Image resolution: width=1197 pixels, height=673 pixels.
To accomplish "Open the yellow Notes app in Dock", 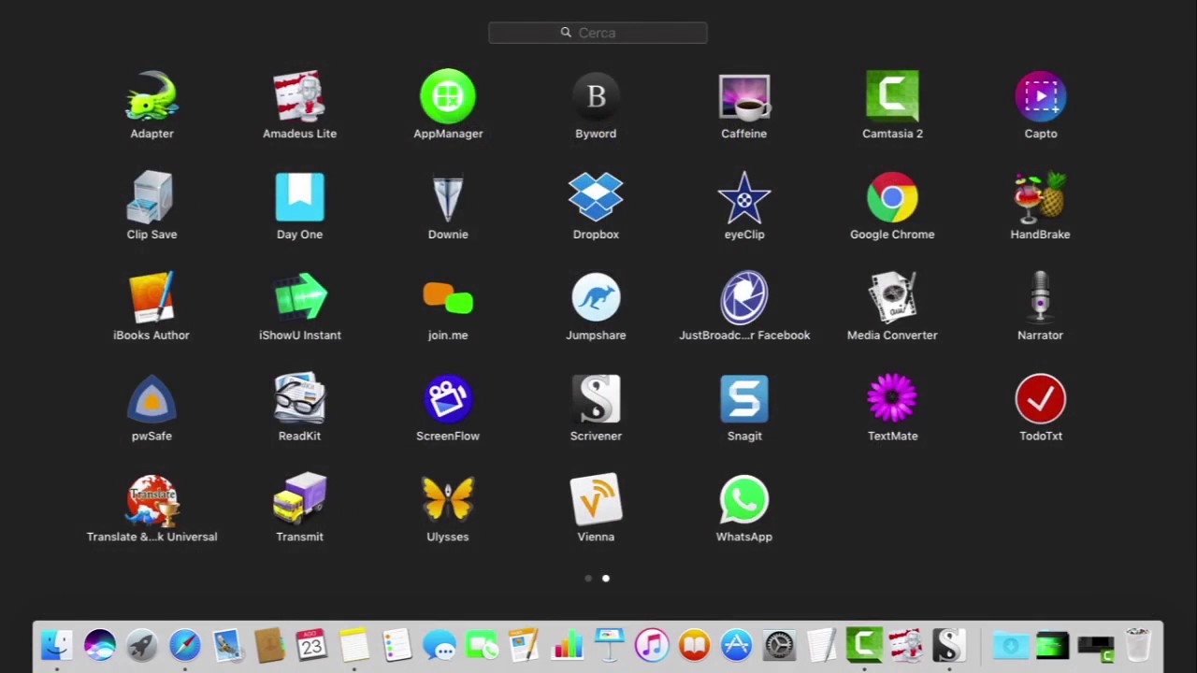I will coord(354,645).
